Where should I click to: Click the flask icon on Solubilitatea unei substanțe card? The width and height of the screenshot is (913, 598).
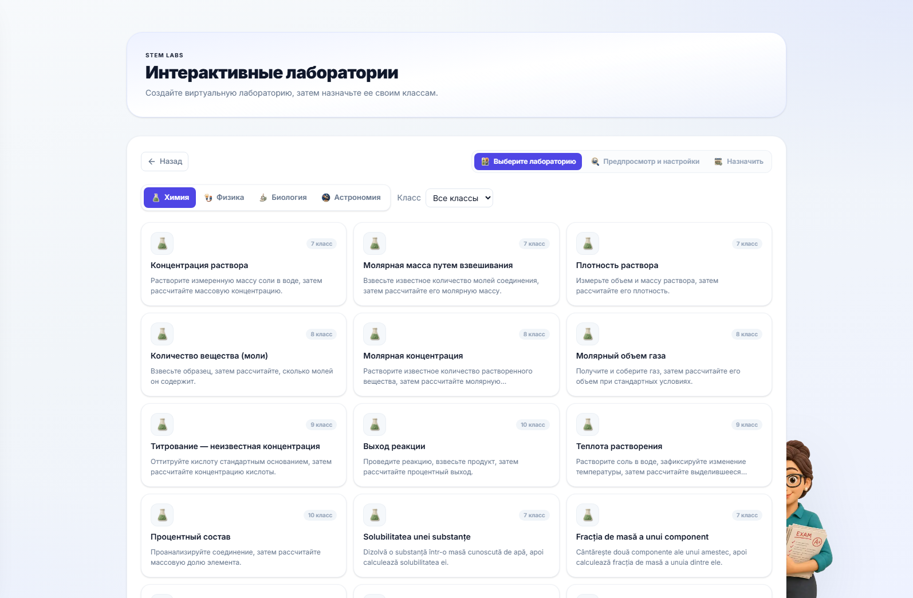click(x=375, y=515)
